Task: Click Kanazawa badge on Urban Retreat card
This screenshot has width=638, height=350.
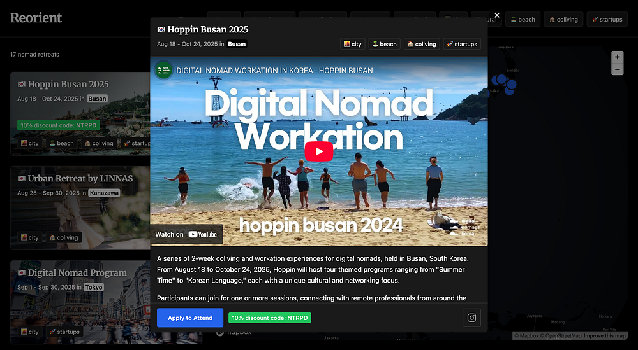Action: tap(104, 193)
